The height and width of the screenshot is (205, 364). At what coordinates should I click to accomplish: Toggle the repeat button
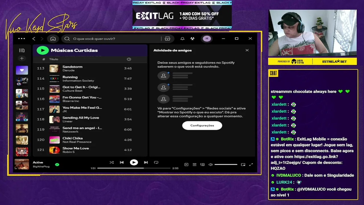pyautogui.click(x=156, y=162)
